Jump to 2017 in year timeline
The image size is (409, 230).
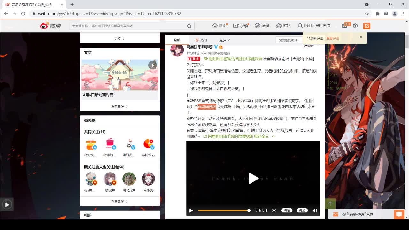click(x=333, y=75)
